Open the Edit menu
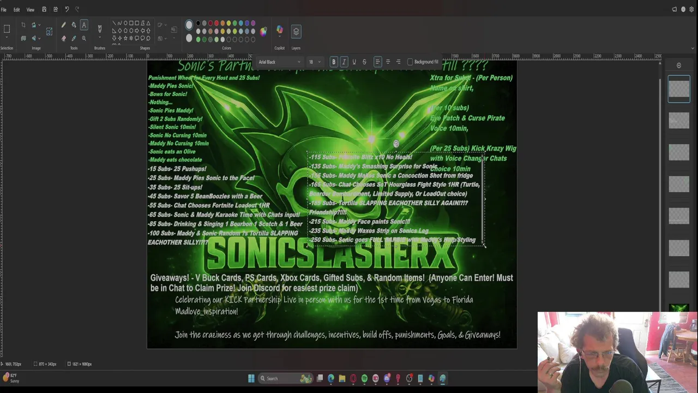The width and height of the screenshot is (698, 393). tap(16, 10)
